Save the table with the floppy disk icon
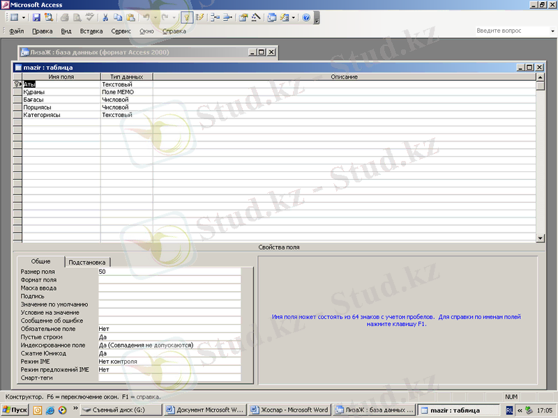 point(36,17)
